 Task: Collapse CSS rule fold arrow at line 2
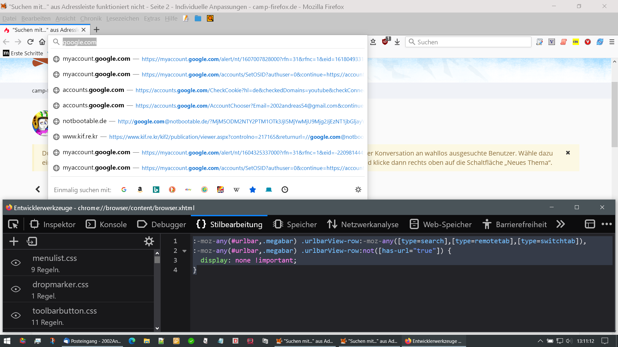184,251
